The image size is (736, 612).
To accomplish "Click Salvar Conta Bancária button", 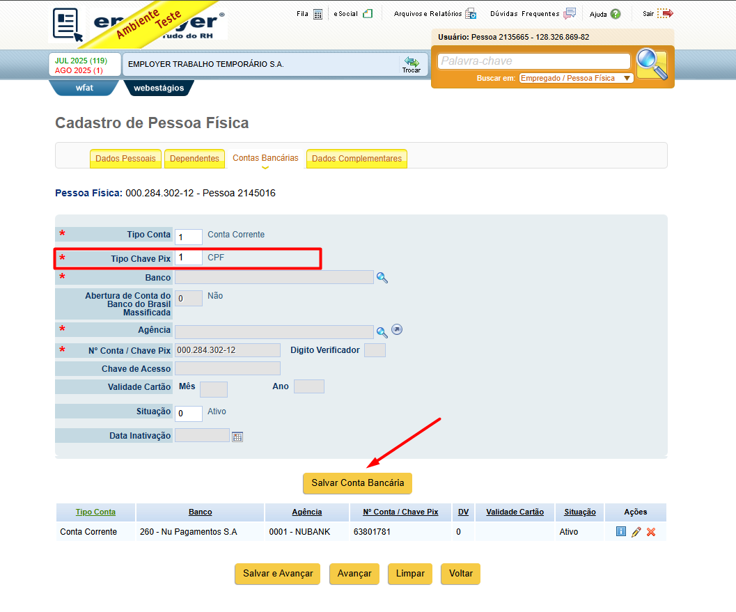I will 358,483.
